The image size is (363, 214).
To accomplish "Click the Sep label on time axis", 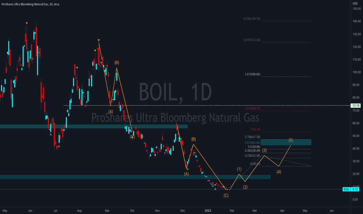I will 107,210.
